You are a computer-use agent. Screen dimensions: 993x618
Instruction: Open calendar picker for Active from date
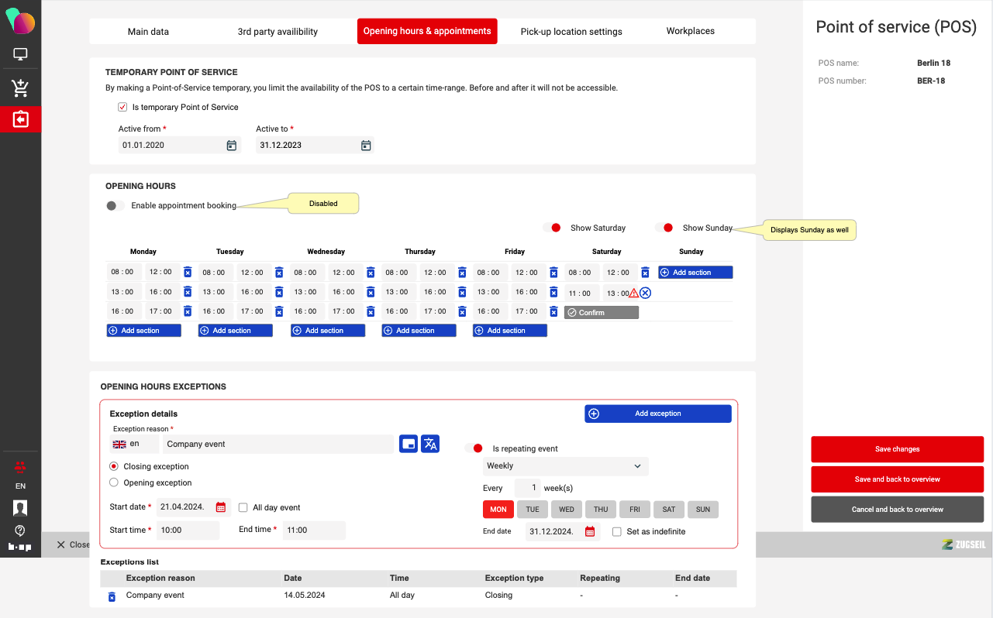(231, 146)
